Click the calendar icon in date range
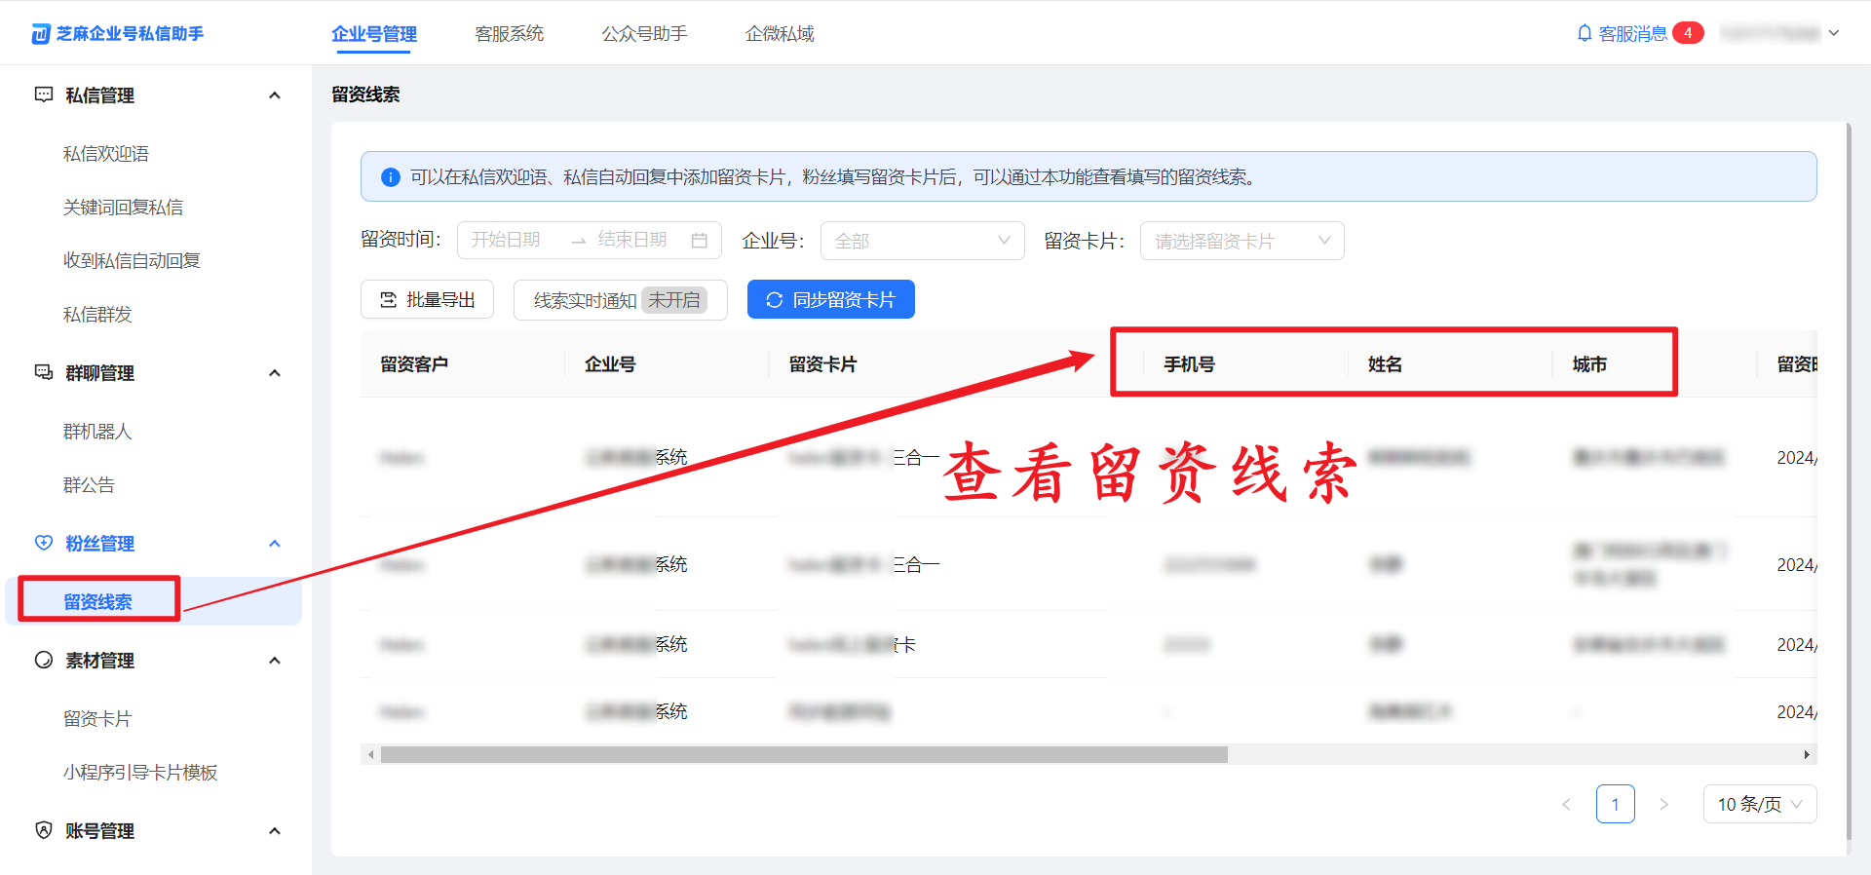Screen dimensions: 1871x875 (x=700, y=241)
